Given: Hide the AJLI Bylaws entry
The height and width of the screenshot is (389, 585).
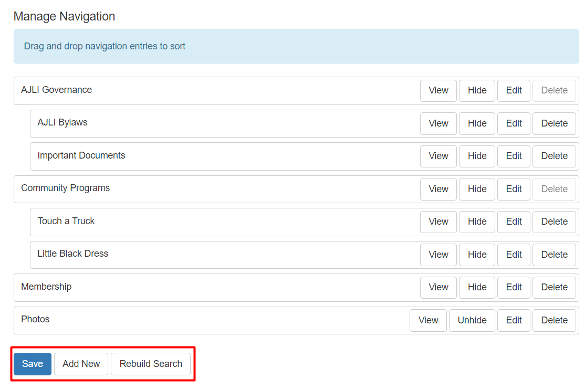Looking at the screenshot, I should pyautogui.click(x=477, y=123).
